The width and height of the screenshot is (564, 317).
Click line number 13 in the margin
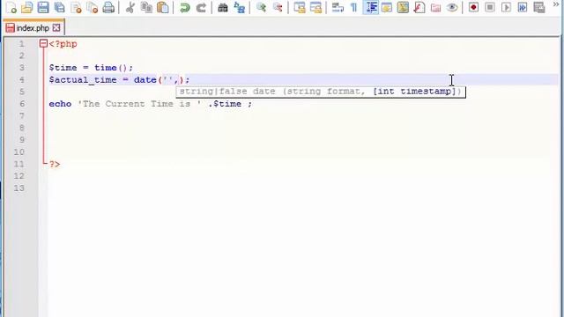pos(19,188)
